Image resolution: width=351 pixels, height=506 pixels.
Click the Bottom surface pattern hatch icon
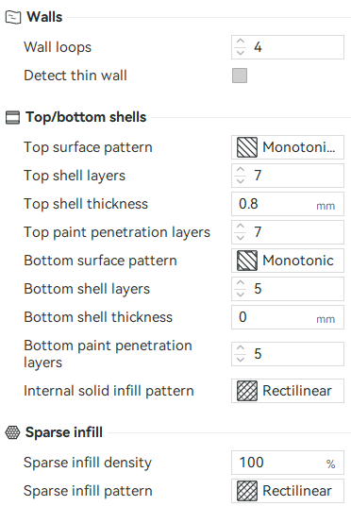click(247, 261)
